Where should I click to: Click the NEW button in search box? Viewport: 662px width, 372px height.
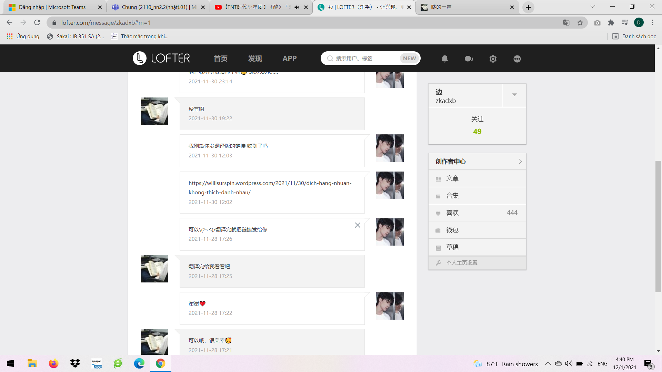[x=410, y=59]
